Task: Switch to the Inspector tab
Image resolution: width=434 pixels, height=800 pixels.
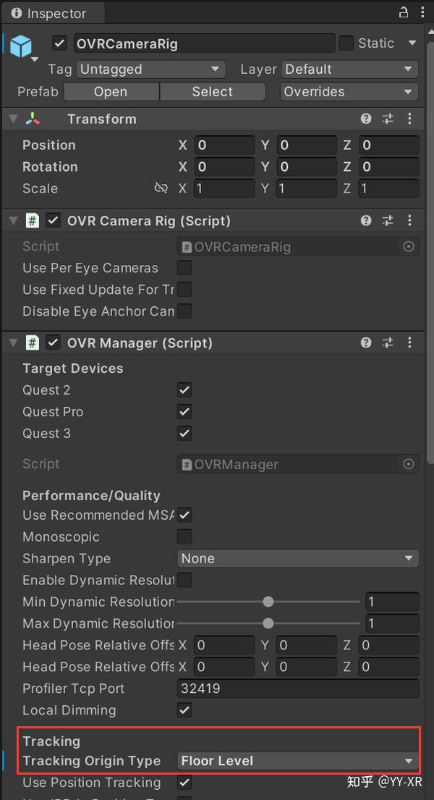Action: click(x=51, y=12)
